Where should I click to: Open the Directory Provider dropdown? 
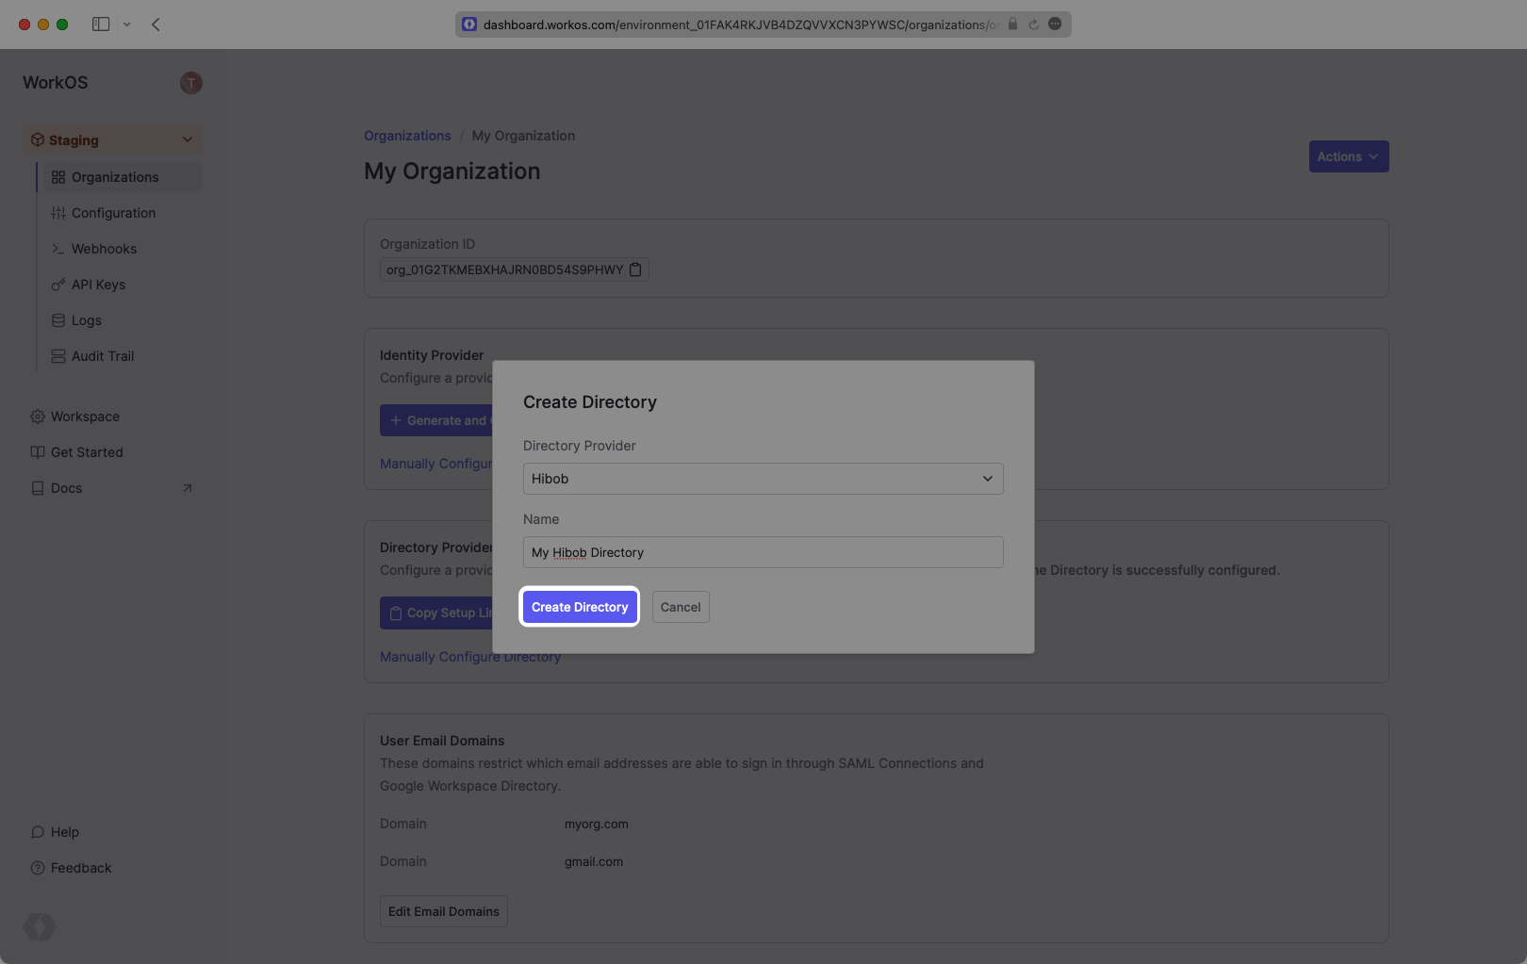763,479
